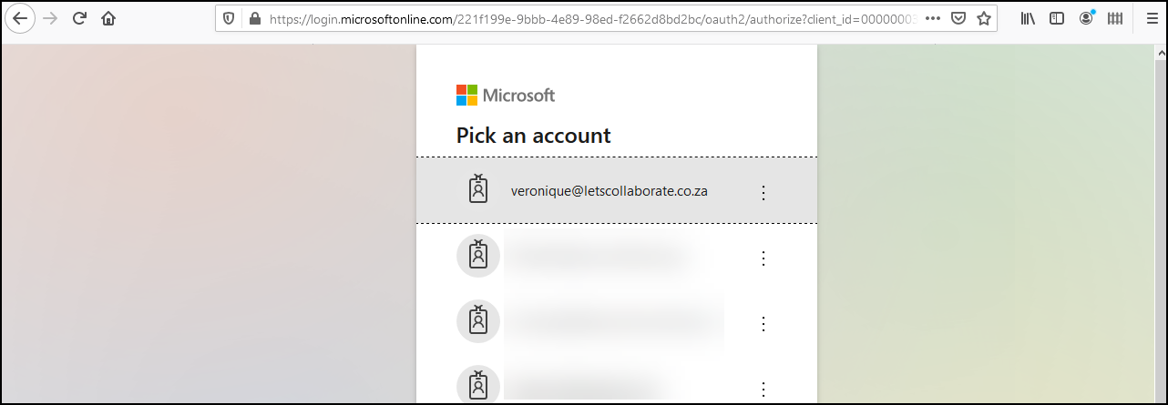Screen dimensions: 1168x405
Task: Open the page actions three-dot menu
Action: [931, 18]
